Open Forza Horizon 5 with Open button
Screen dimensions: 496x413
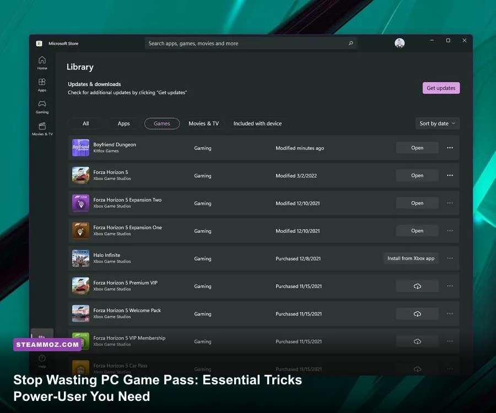(x=417, y=175)
